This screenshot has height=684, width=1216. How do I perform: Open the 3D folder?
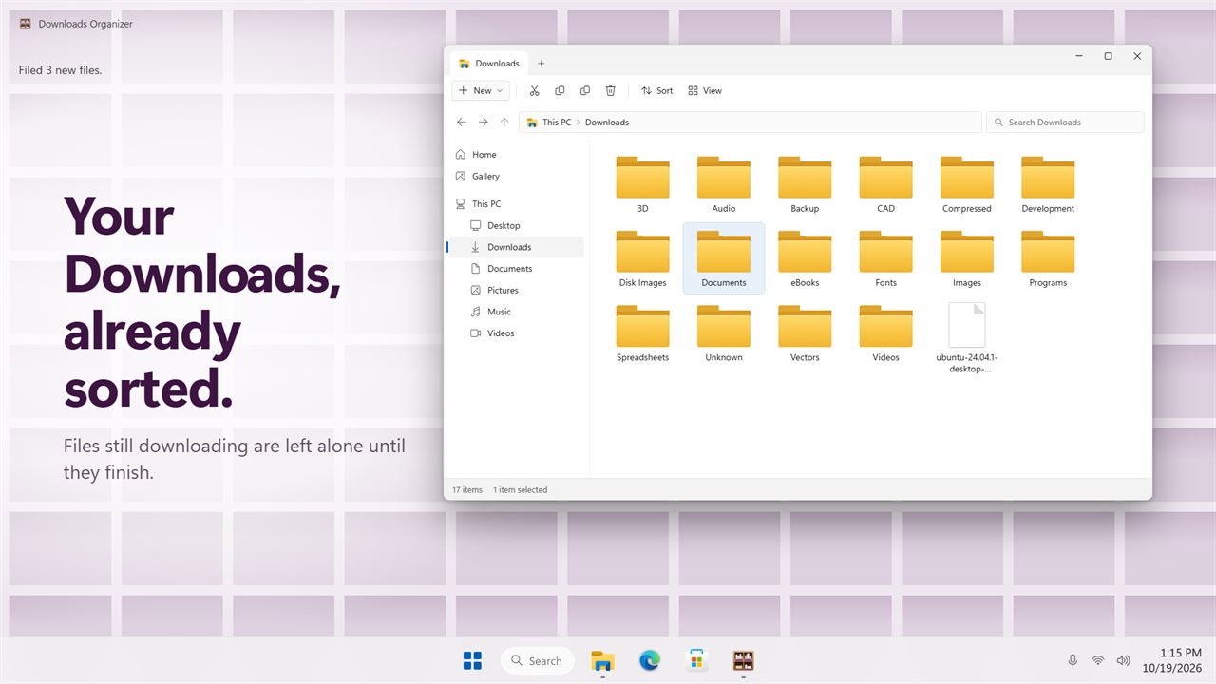coord(643,185)
